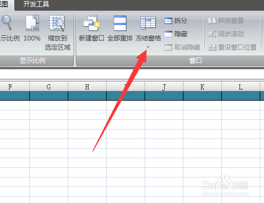This screenshot has height=203, width=264.
Task: Select column G header
Action: pyautogui.click(x=49, y=87)
